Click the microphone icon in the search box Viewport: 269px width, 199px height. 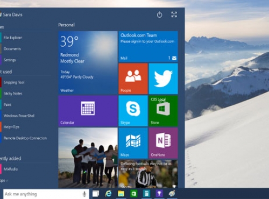(x=84, y=194)
